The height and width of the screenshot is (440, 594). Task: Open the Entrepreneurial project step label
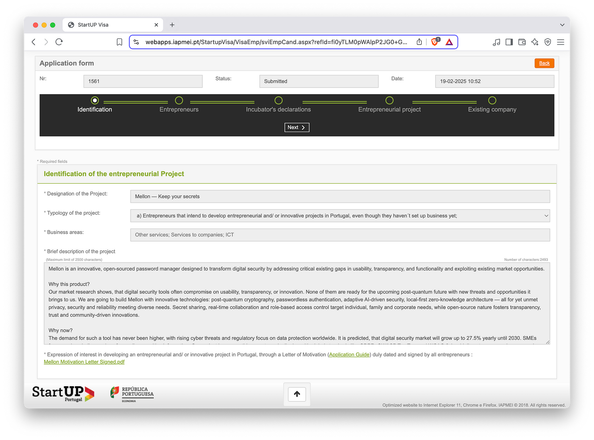click(x=389, y=109)
